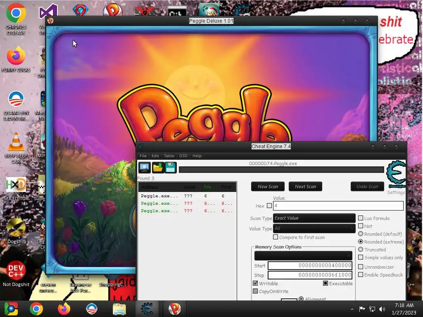Select Rounded (default) radio button

click(361, 234)
